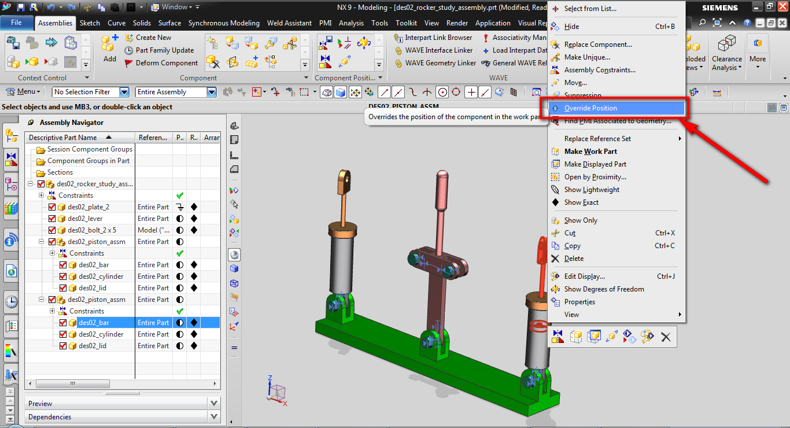The image size is (790, 428).
Task: Open the File tab
Action: (16, 23)
